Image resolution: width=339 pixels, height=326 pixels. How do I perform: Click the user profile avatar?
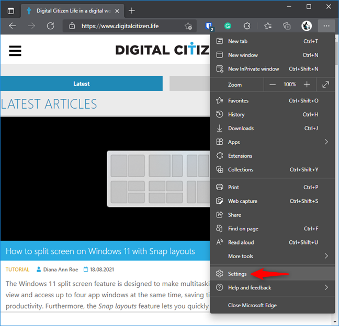(x=307, y=26)
